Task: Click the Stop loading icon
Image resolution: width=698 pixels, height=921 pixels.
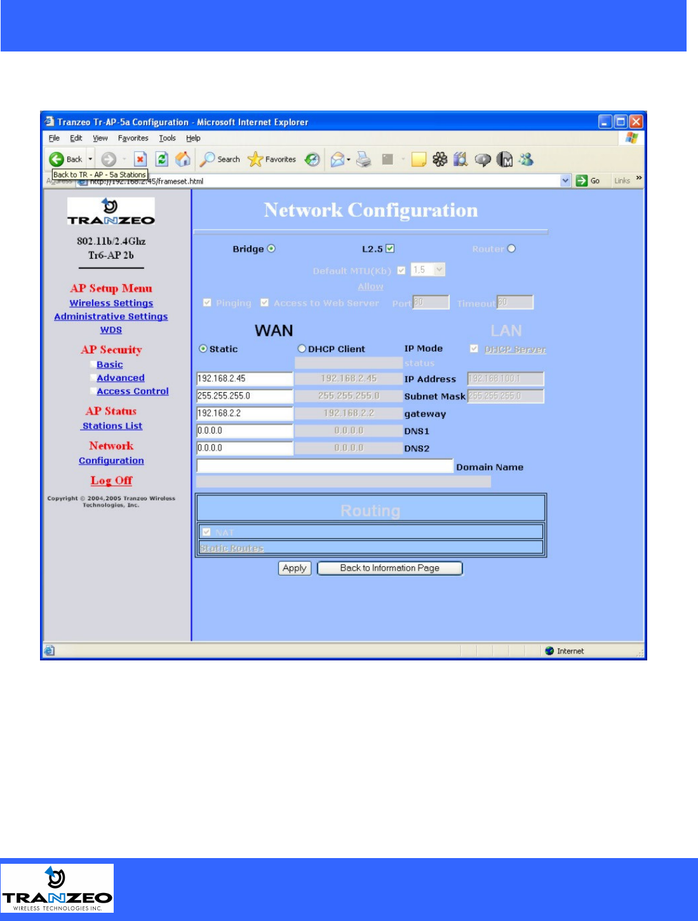Action: tap(140, 160)
